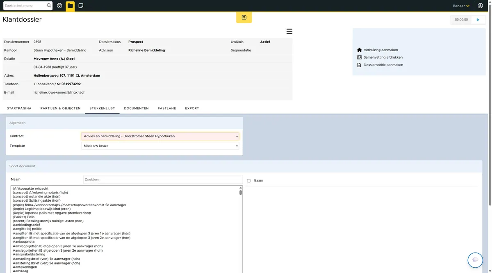This screenshot has width=492, height=273.
Task: Click the Verhuizing aanmaken link
Action: 380,50
